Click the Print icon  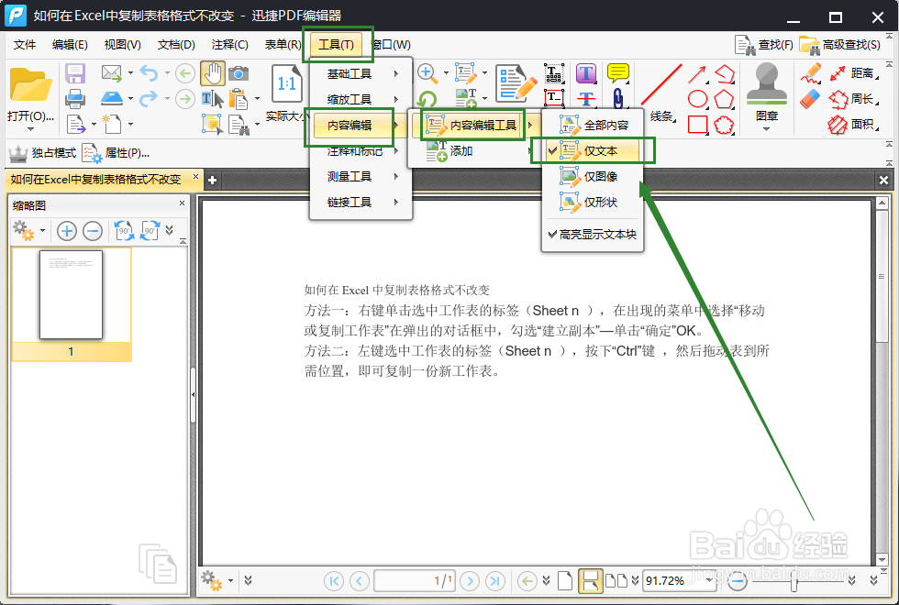point(75,99)
